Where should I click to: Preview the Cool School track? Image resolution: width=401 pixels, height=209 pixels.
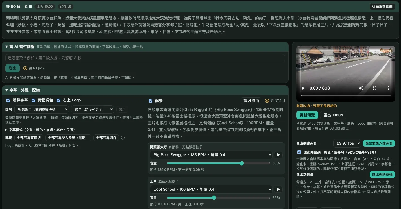click(x=278, y=189)
